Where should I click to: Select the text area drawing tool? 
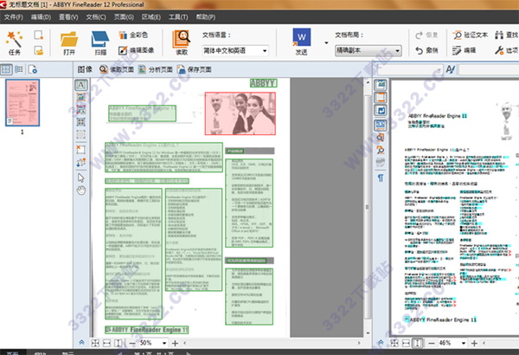click(x=81, y=85)
